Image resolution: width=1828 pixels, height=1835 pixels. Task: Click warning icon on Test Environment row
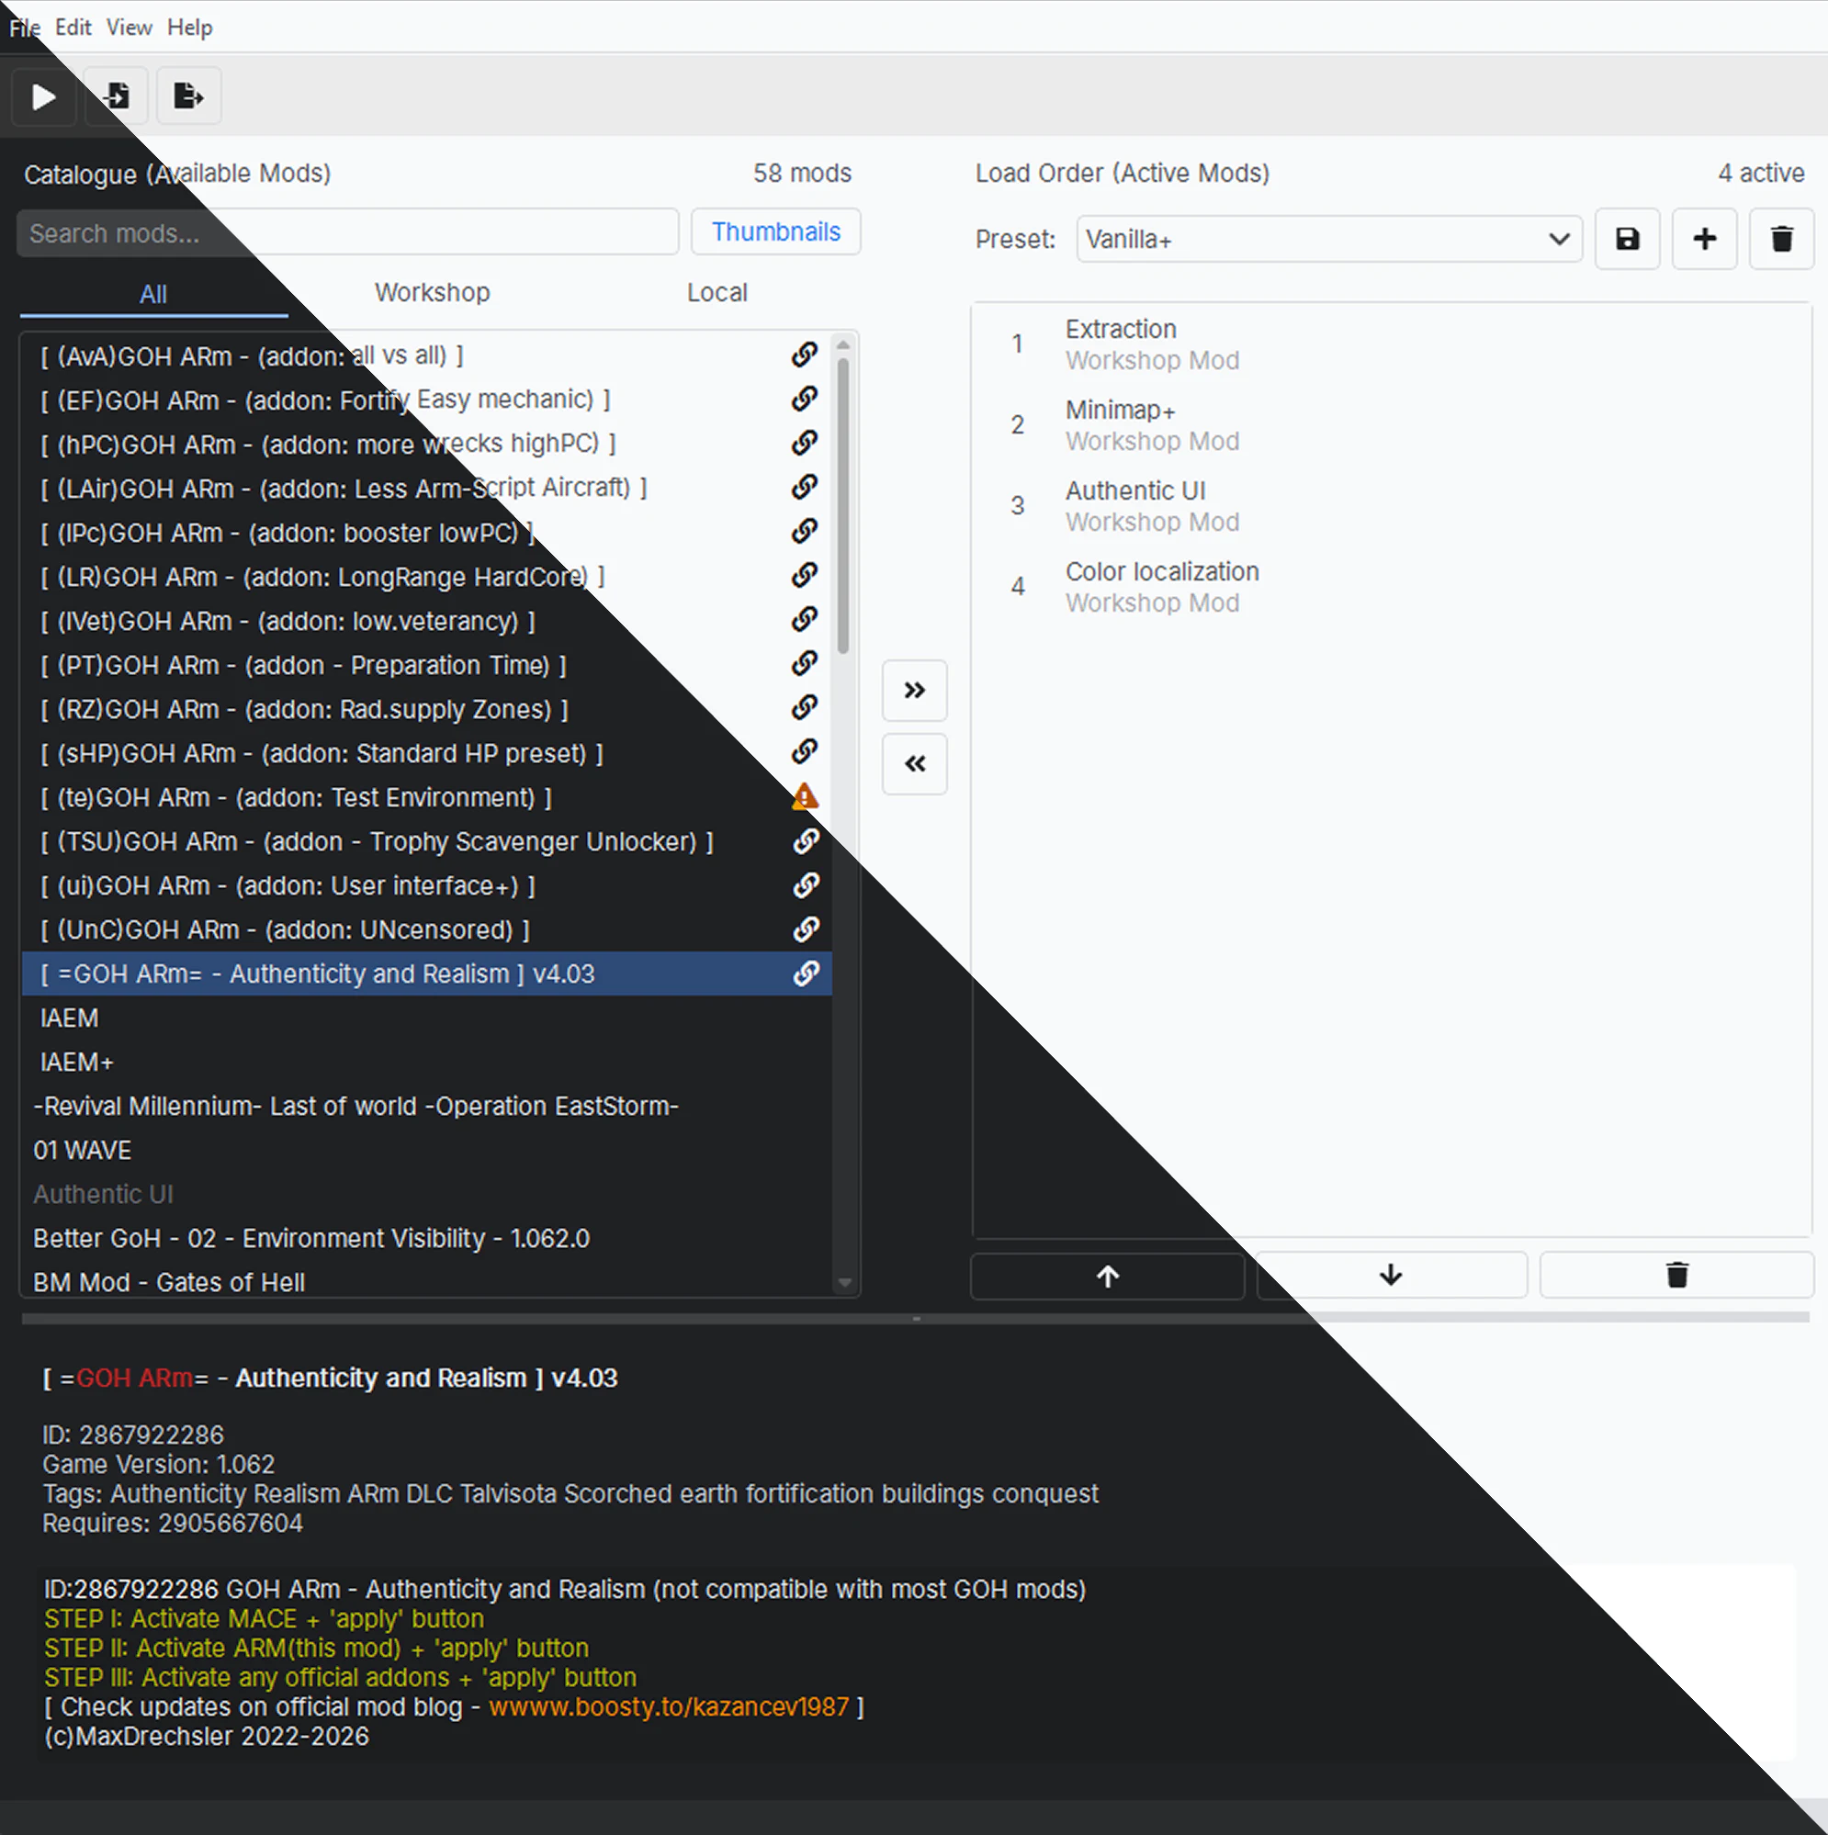(x=805, y=796)
